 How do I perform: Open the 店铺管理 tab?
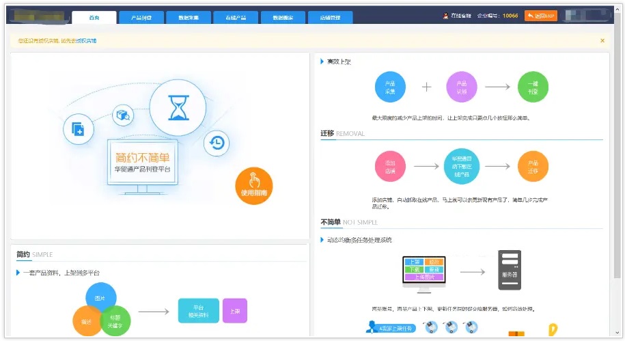click(x=330, y=18)
